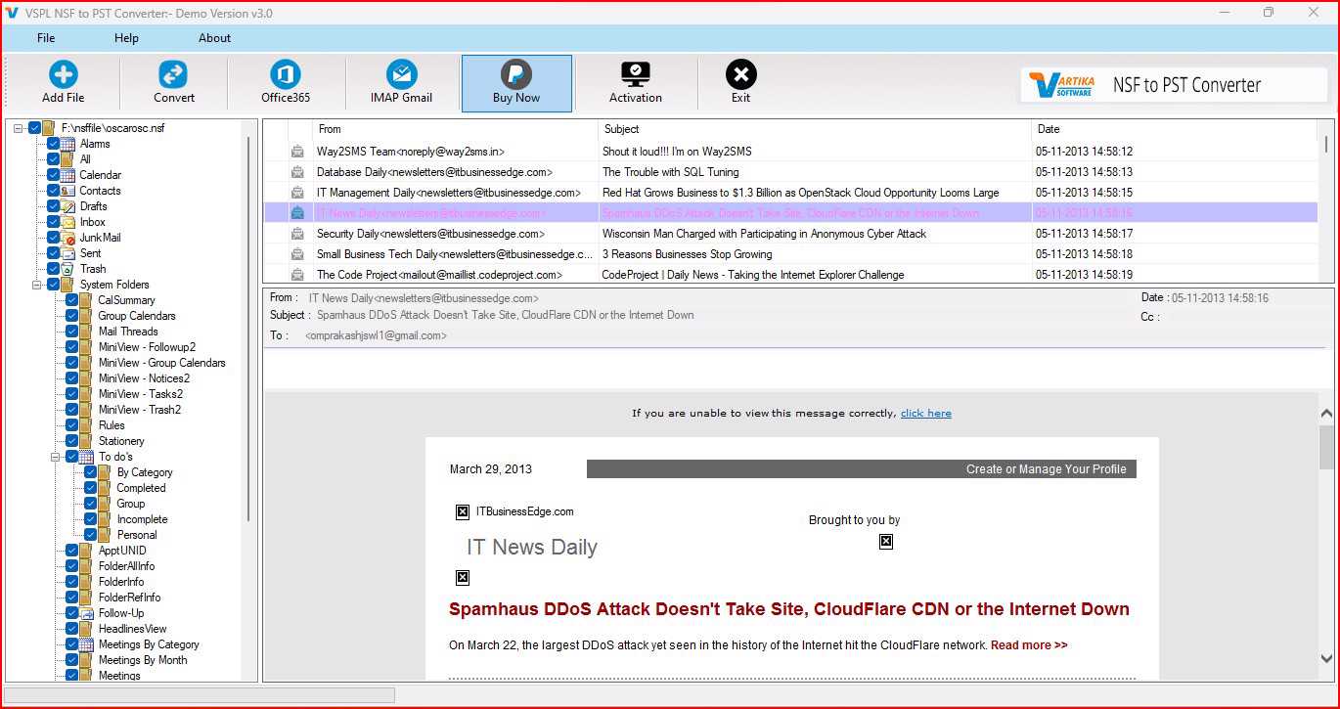Uncheck the JunkMail folder checkbox
This screenshot has height=709, width=1340.
tap(54, 238)
